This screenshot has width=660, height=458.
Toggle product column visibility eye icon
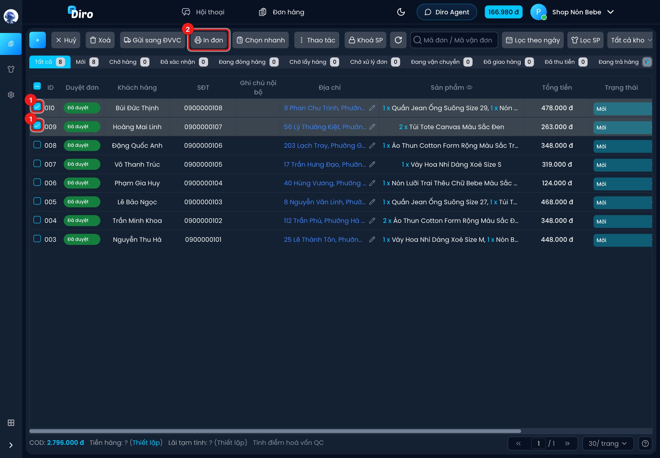pyautogui.click(x=470, y=87)
